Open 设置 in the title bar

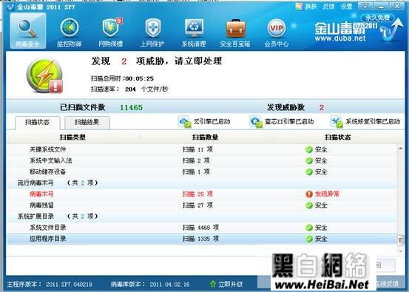[346, 7]
